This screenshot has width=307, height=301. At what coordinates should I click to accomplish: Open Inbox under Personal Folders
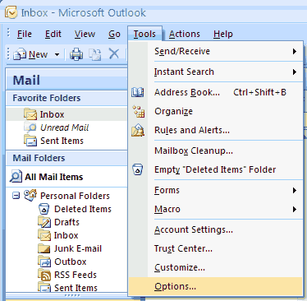(66, 235)
